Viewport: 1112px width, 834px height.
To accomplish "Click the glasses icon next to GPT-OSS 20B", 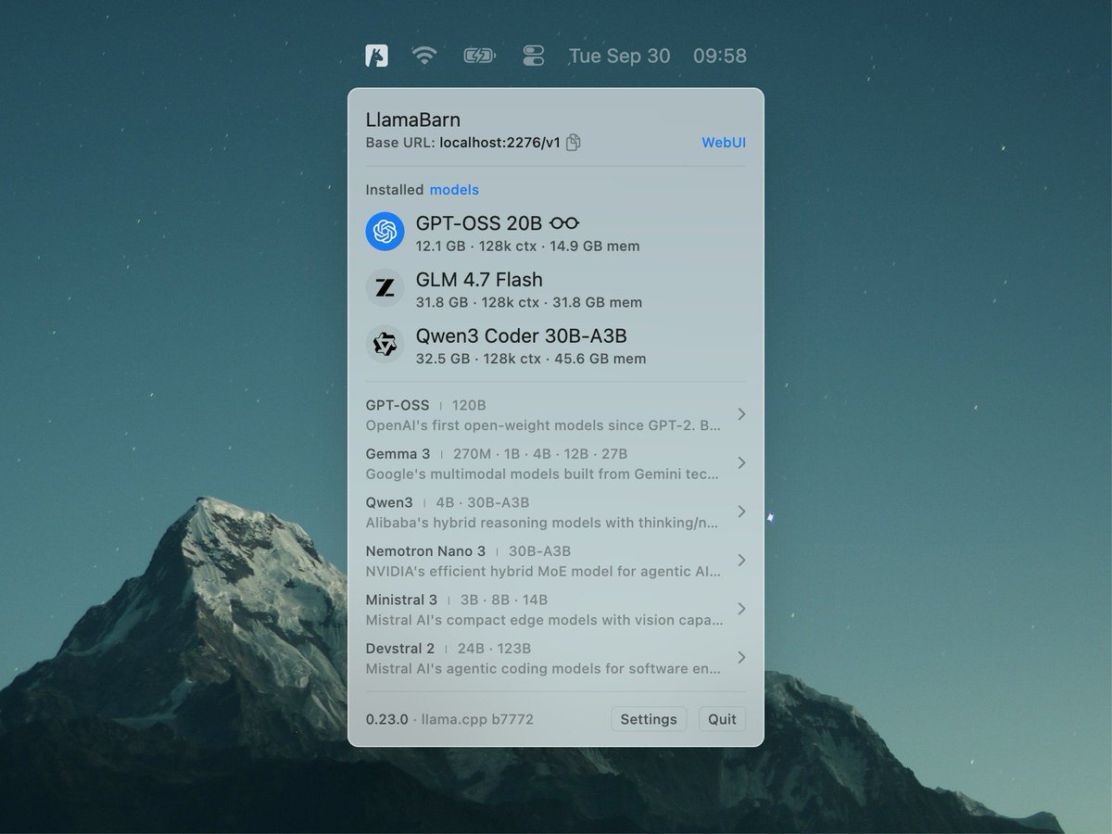I will pyautogui.click(x=564, y=222).
